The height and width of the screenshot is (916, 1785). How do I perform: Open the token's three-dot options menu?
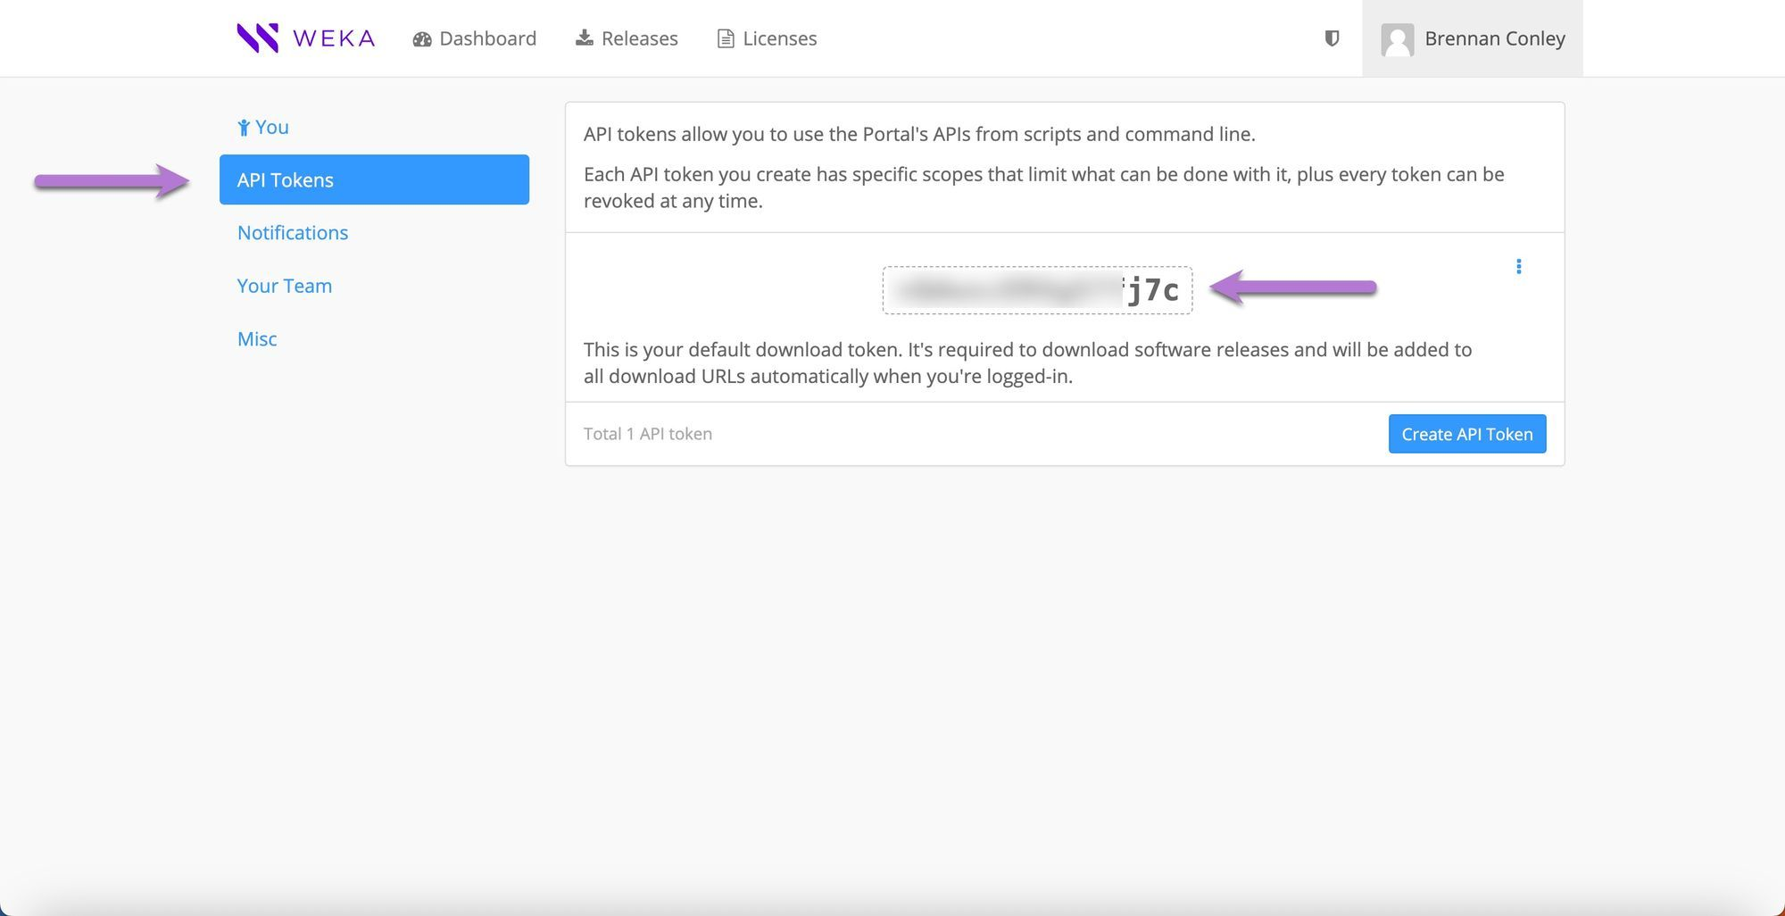click(x=1518, y=267)
